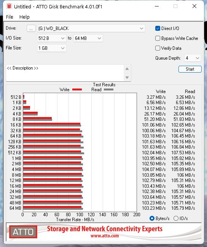
Task: Enable the Verify Data checkbox
Action: pos(158,48)
